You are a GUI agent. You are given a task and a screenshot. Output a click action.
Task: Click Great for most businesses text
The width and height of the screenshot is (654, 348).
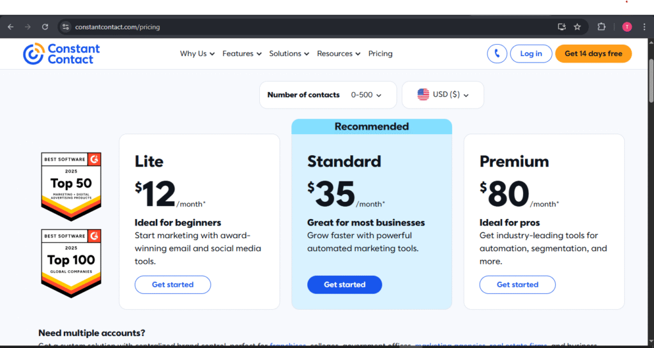pos(366,223)
